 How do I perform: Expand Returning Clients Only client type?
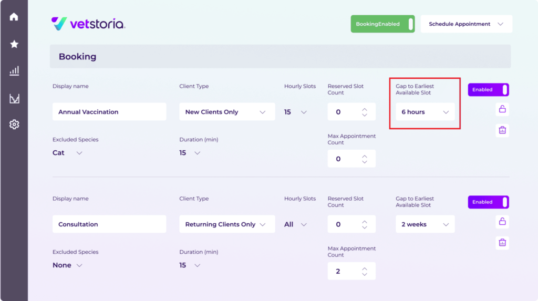coord(226,224)
